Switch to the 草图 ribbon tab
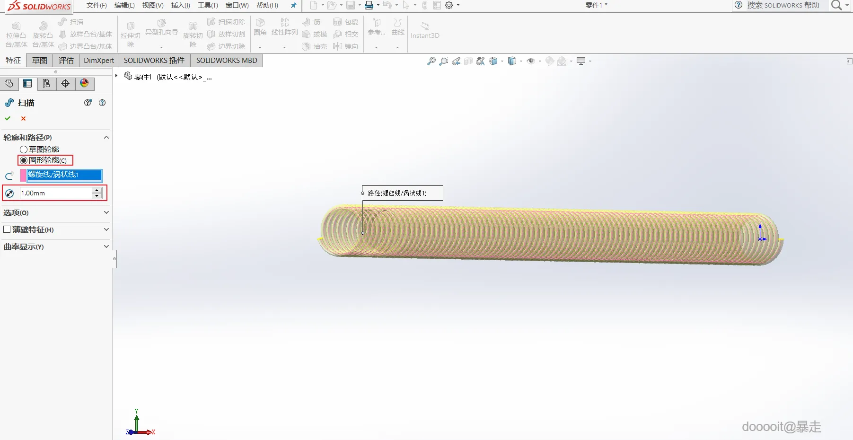853x440 pixels. pos(40,61)
